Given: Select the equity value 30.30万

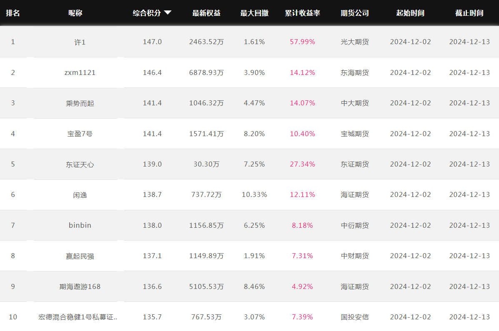Looking at the screenshot, I should 206,164.
